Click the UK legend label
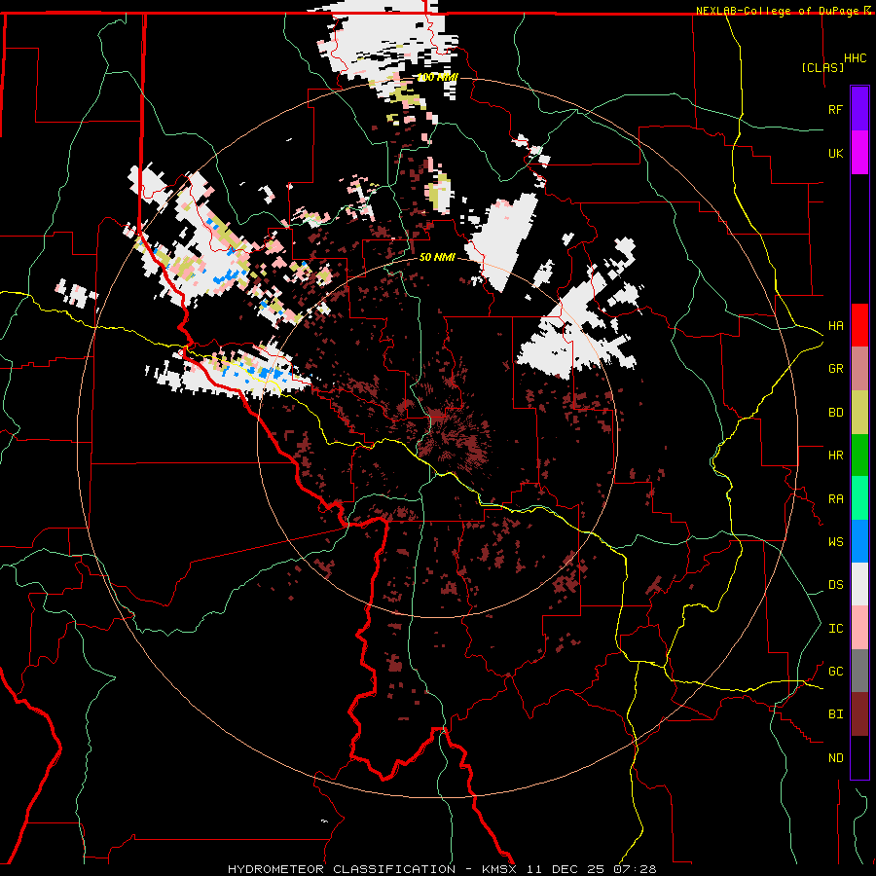Screen dimensions: 876x876 [835, 153]
